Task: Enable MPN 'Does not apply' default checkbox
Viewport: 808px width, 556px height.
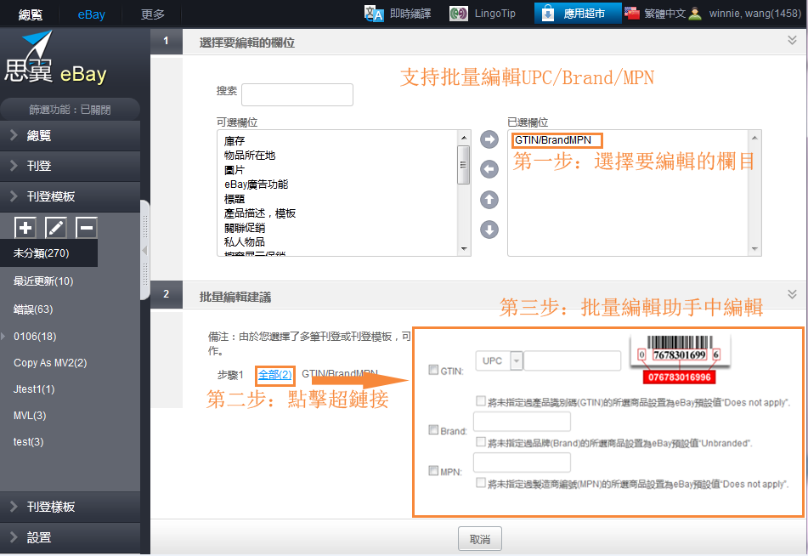Action: pyautogui.click(x=481, y=482)
